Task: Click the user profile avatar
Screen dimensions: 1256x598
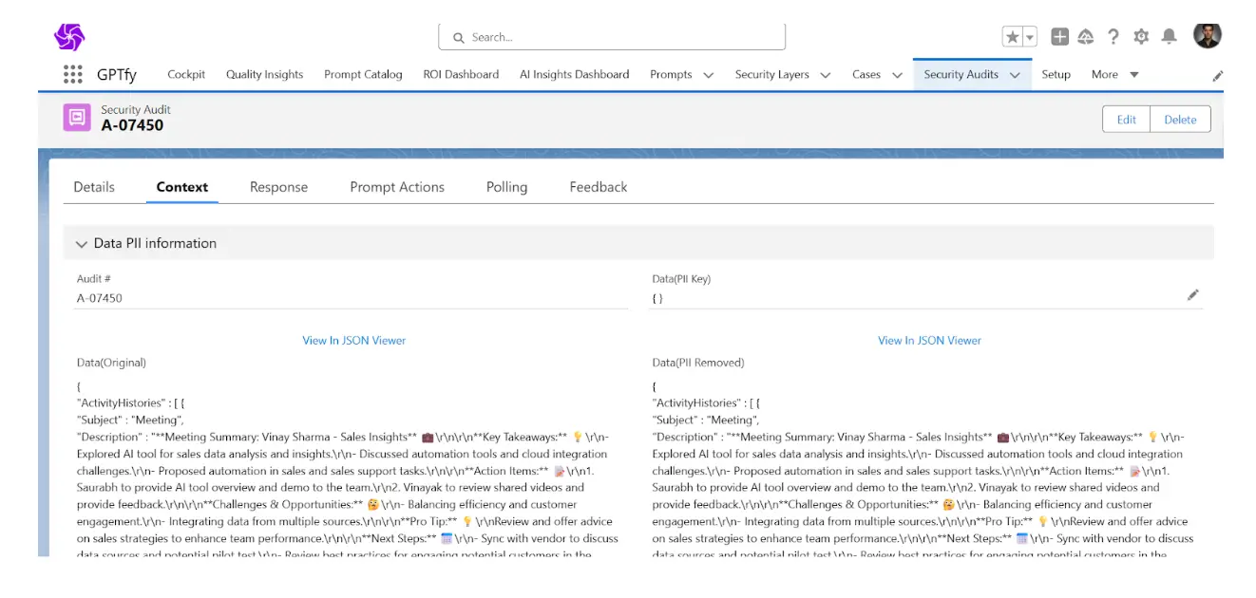Action: [x=1205, y=35]
